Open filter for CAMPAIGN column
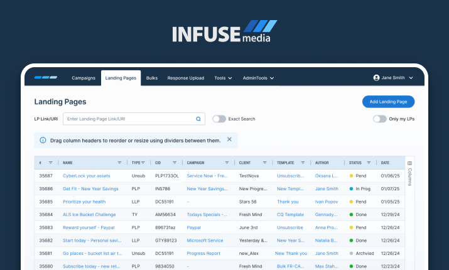449x270 pixels. (227, 163)
